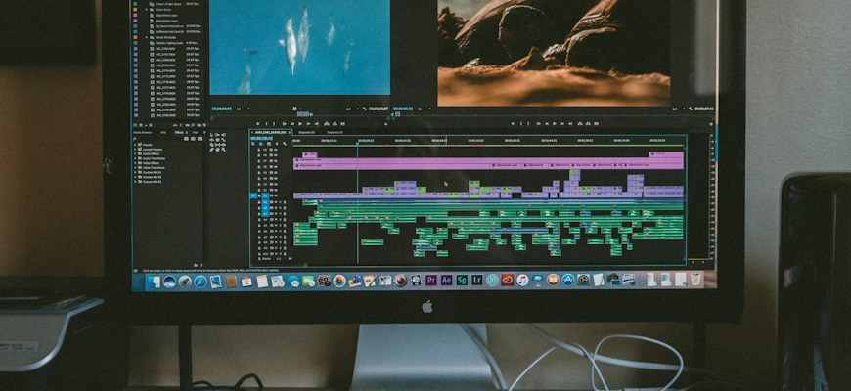This screenshot has width=851, height=391.
Task: Switch to second sequence tab in timeline
Action: [306, 132]
